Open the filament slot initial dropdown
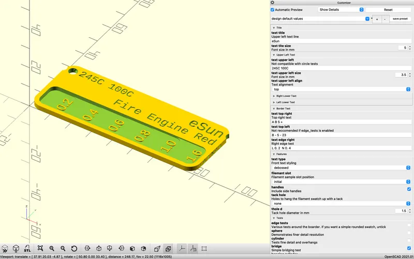The image size is (414, 259). click(341, 182)
